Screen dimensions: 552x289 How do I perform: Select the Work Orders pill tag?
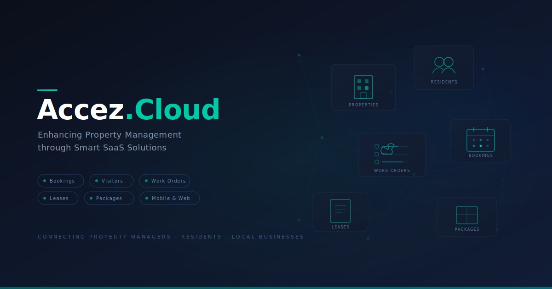[x=164, y=181]
